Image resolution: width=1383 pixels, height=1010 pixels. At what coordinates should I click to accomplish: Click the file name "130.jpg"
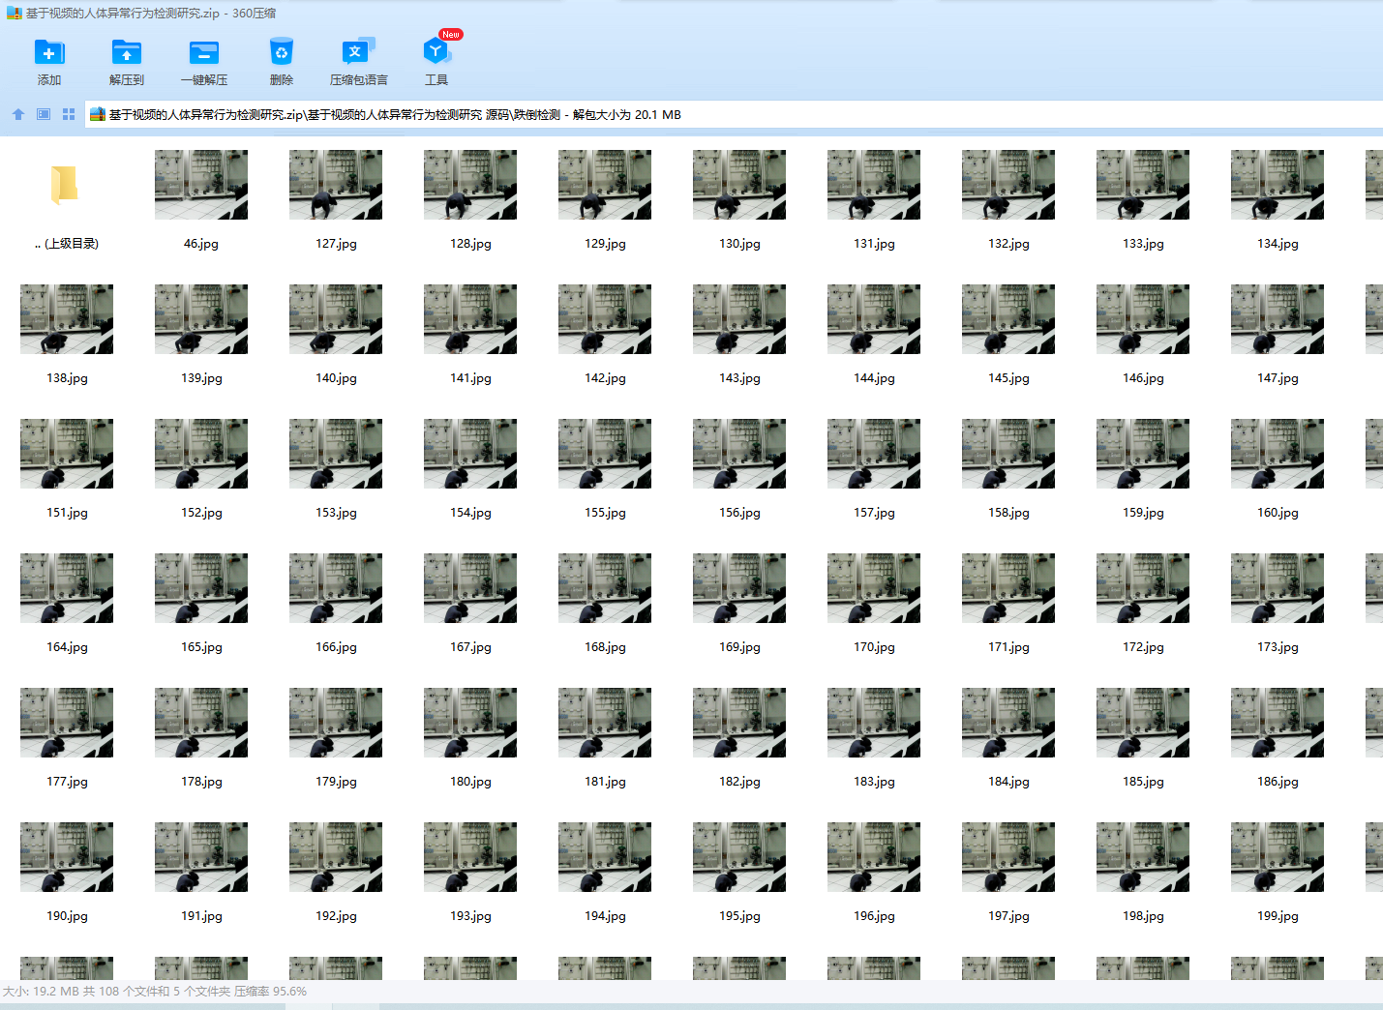[739, 244]
